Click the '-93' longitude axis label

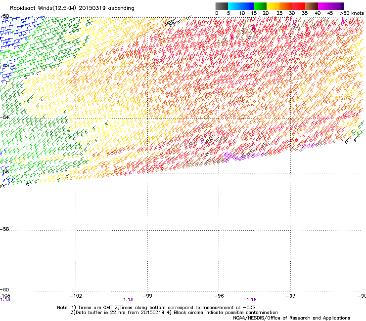tap(291, 296)
